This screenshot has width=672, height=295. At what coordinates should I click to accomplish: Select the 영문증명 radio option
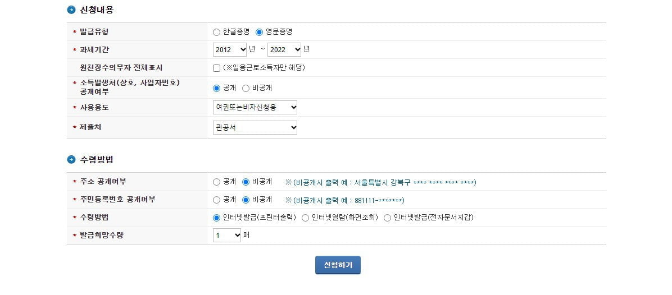click(259, 32)
